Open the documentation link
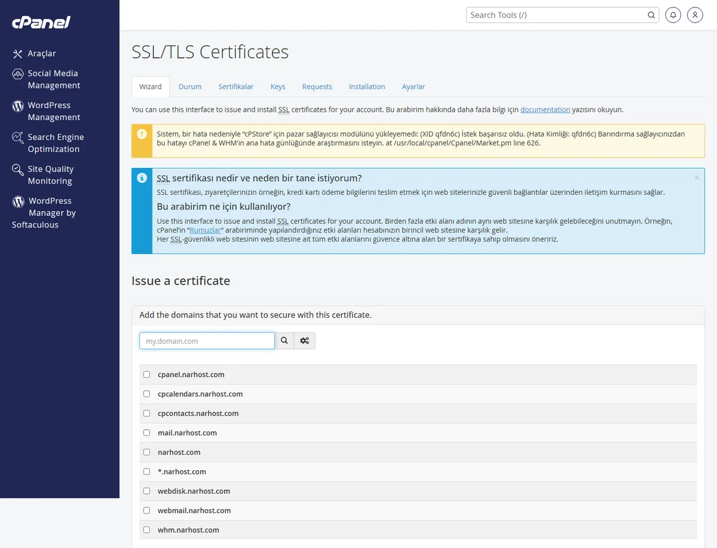 pos(546,110)
